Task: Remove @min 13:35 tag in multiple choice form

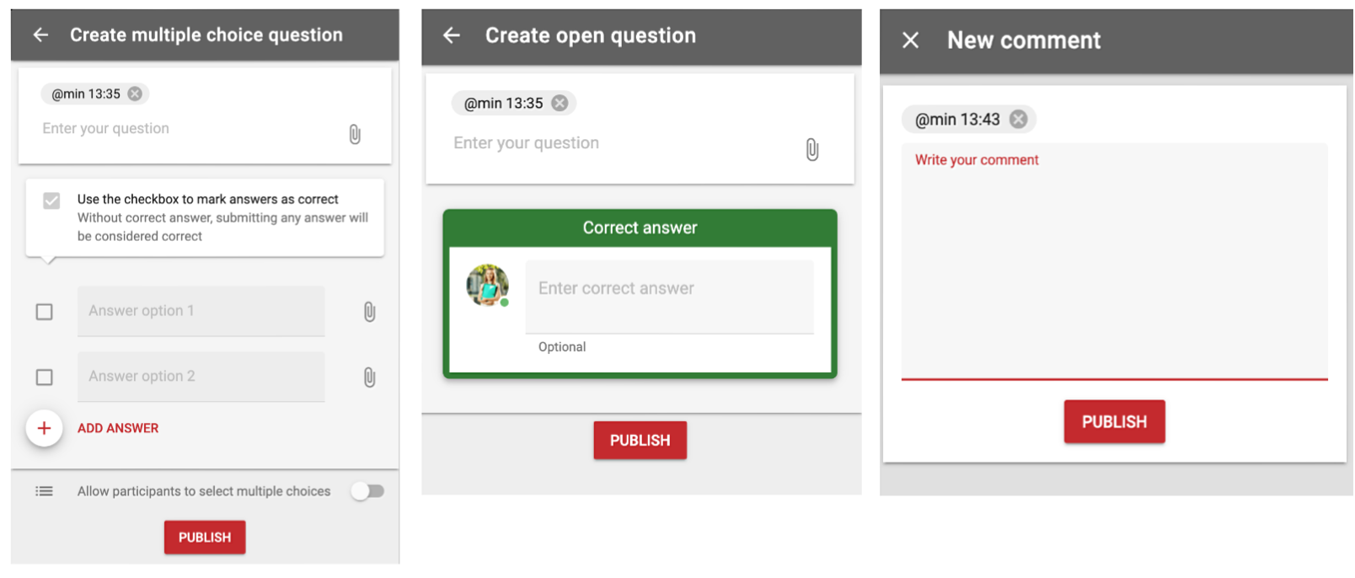Action: tap(135, 94)
